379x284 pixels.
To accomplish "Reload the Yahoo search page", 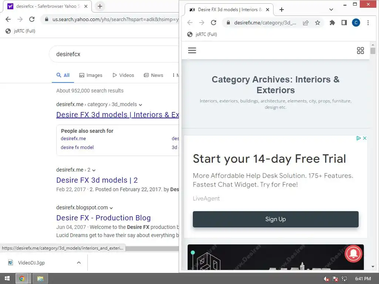I will pos(32,19).
